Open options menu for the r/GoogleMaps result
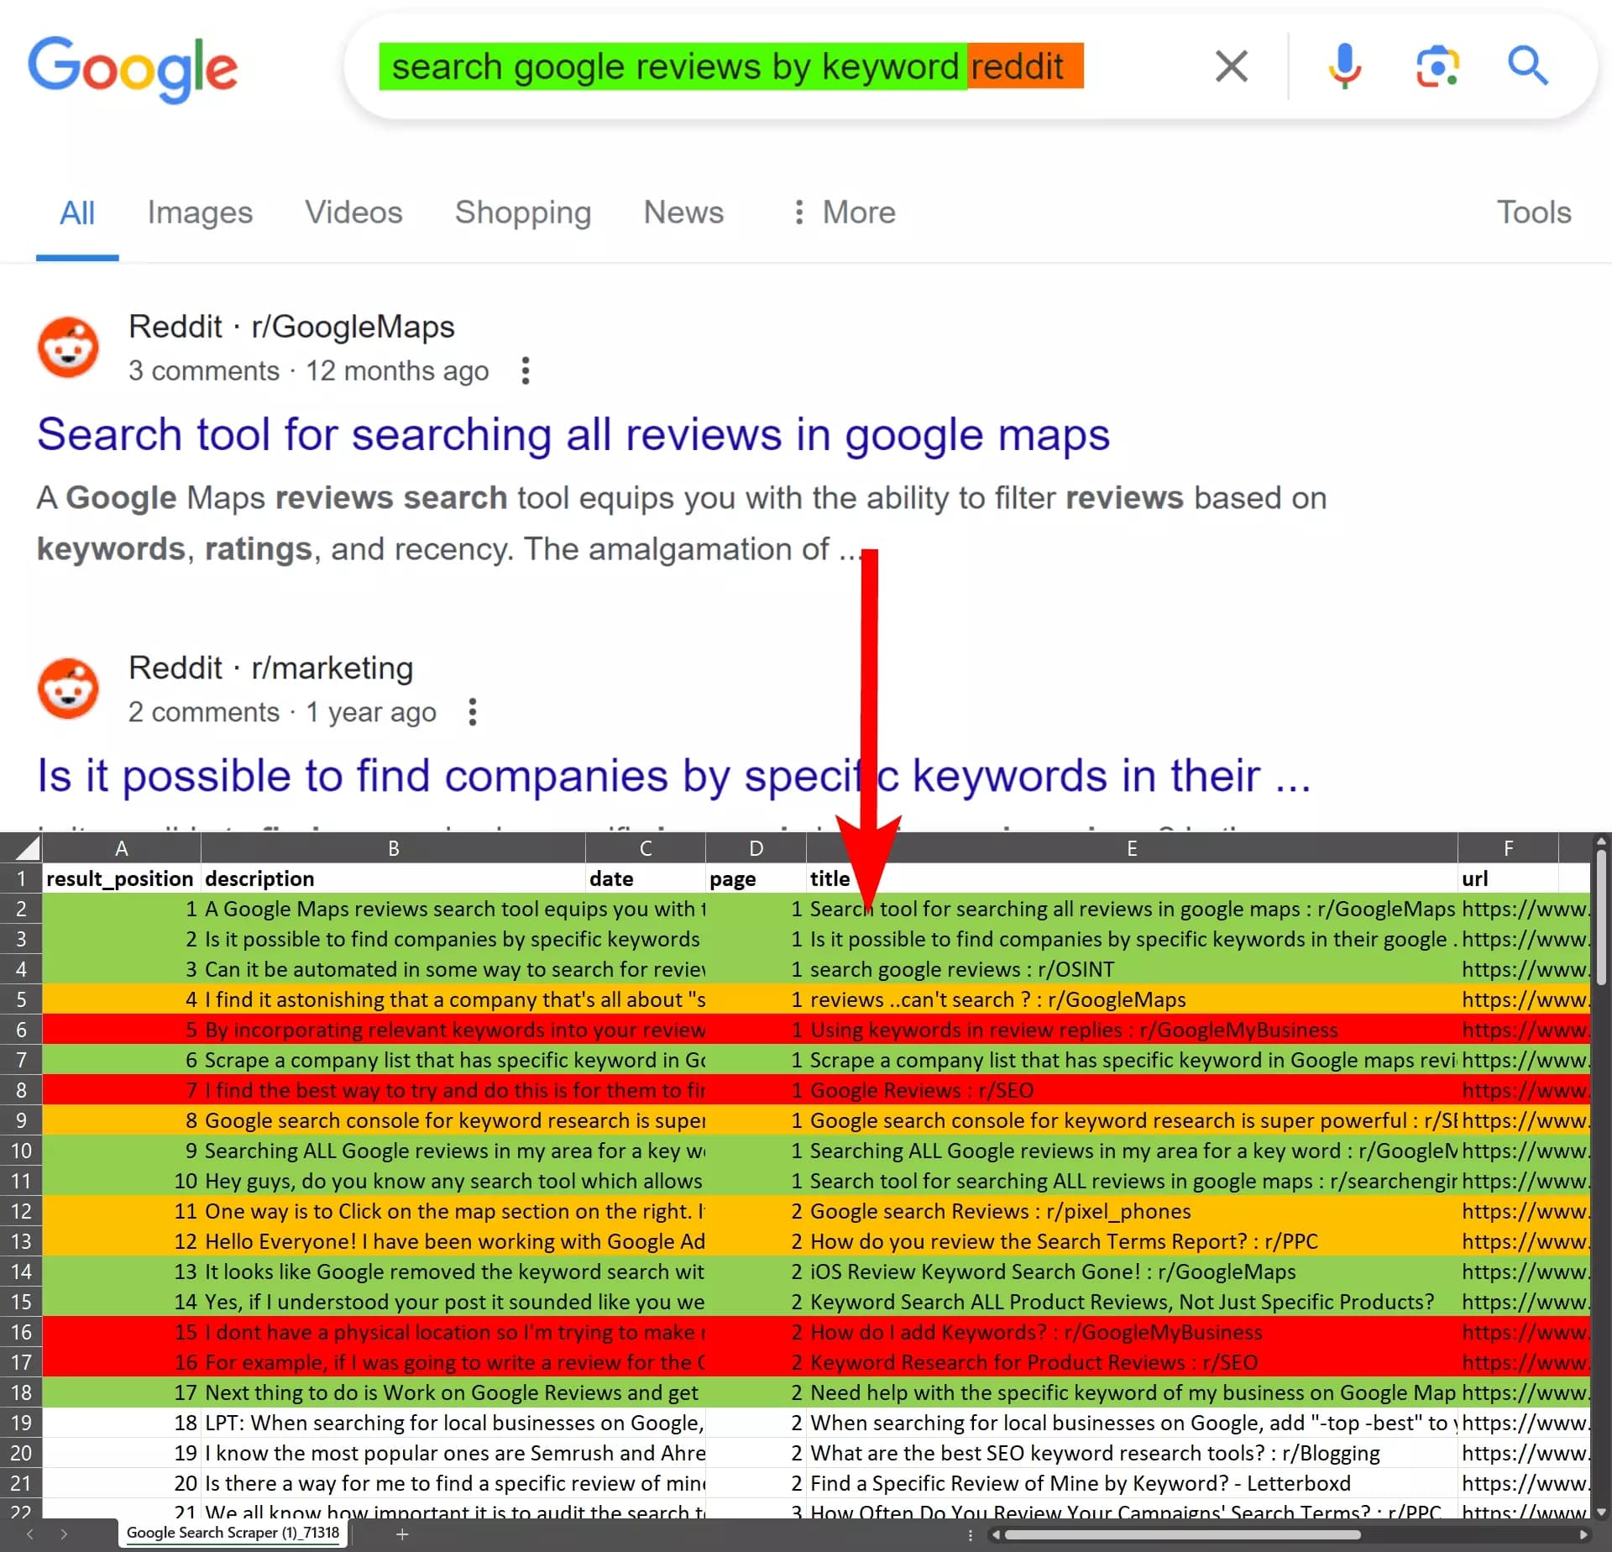This screenshot has height=1552, width=1612. point(525,370)
